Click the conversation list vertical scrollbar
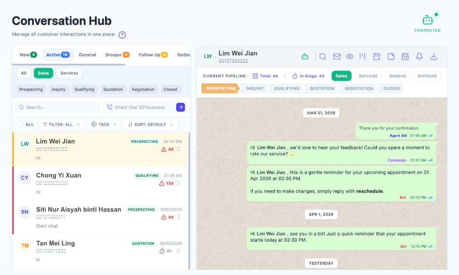The width and height of the screenshot is (459, 275). coord(189,201)
